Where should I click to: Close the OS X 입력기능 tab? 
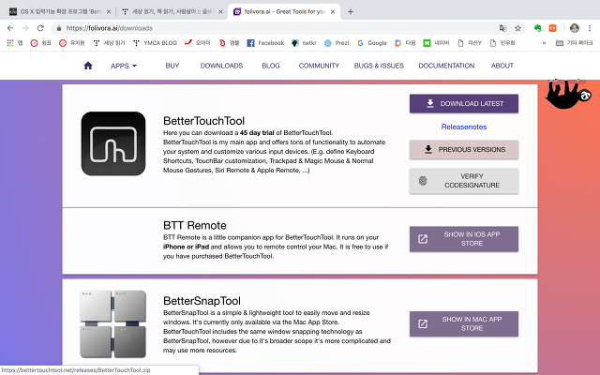tap(109, 12)
